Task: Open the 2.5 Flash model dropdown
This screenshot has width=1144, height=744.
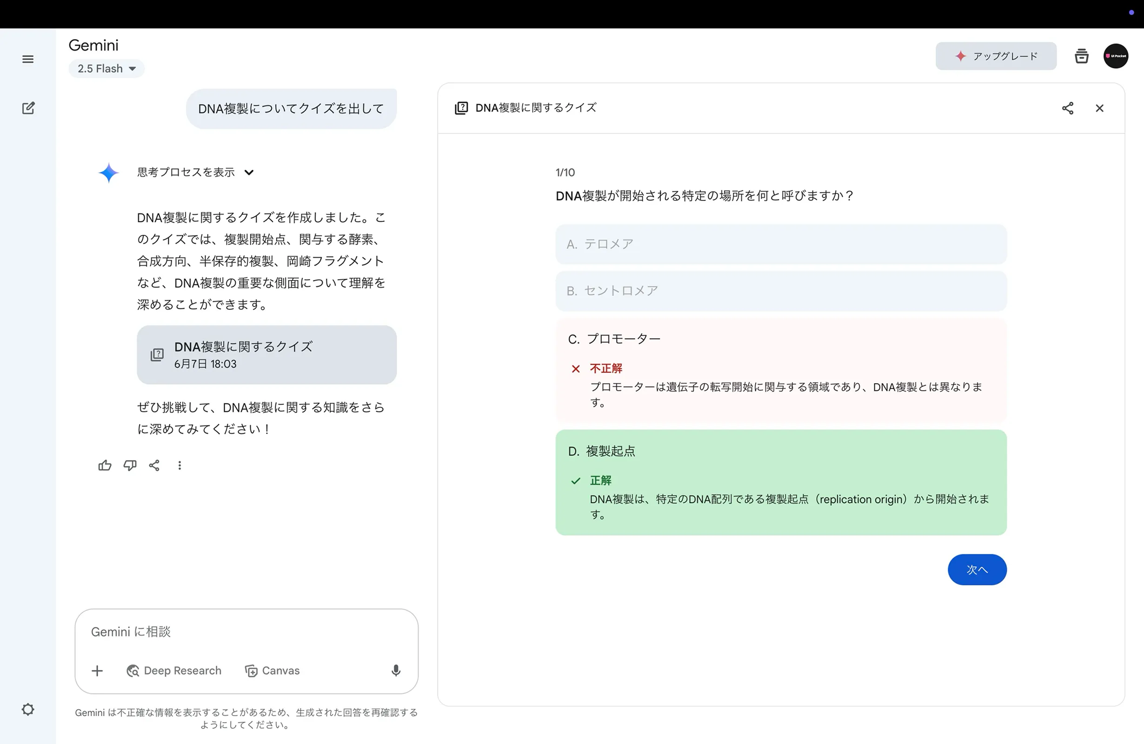Action: (106, 69)
